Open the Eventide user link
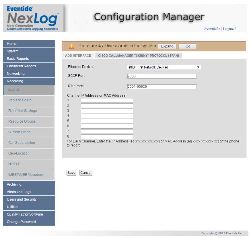 [212, 28]
